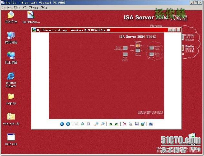This screenshot has height=156, width=204.
Task: Open sysprep folder on desktop
Action: pyautogui.click(x=11, y=99)
